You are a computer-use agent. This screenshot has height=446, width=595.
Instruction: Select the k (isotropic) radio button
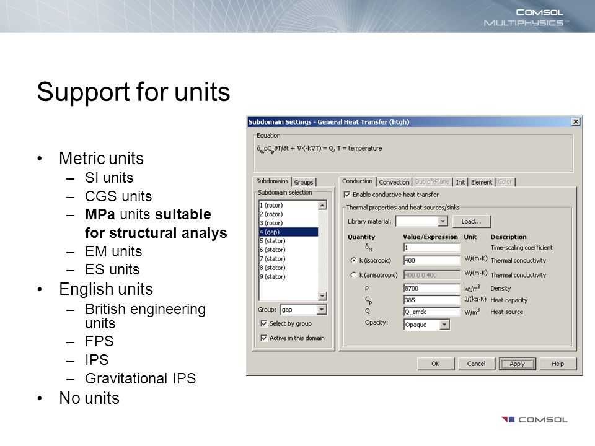pyautogui.click(x=354, y=261)
